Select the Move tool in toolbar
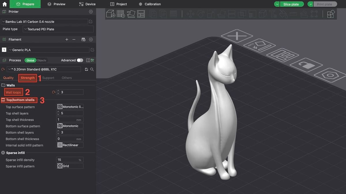Image resolution: width=346 pixels, height=194 pixels. 190,14
